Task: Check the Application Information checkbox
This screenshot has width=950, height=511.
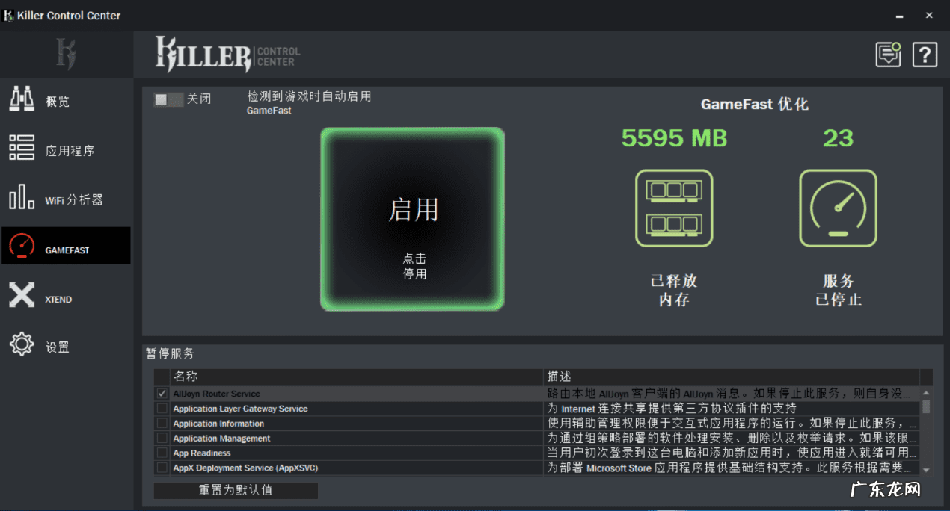Action: 162,423
